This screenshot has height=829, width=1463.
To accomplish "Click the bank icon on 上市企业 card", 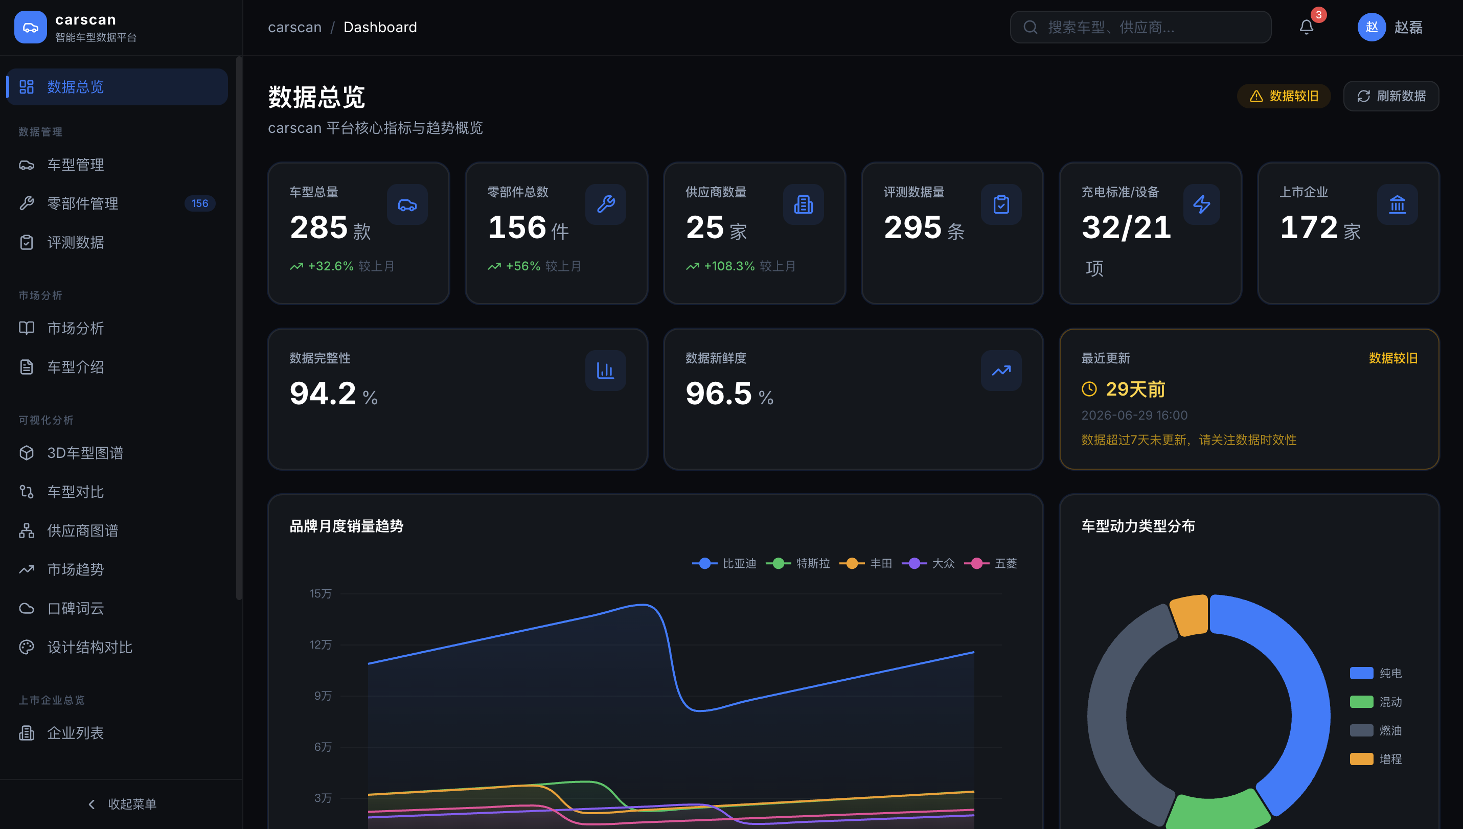I will [x=1397, y=204].
